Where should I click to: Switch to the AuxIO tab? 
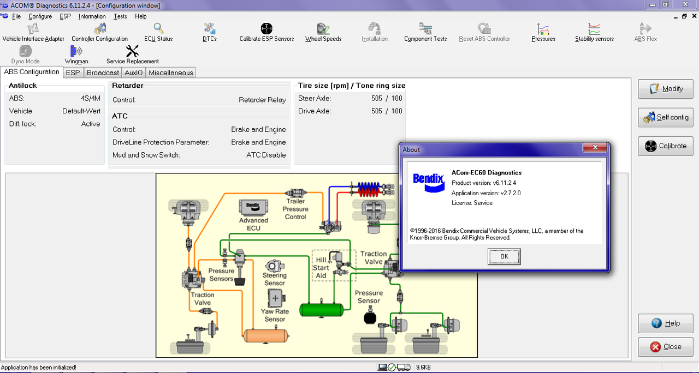pyautogui.click(x=134, y=73)
